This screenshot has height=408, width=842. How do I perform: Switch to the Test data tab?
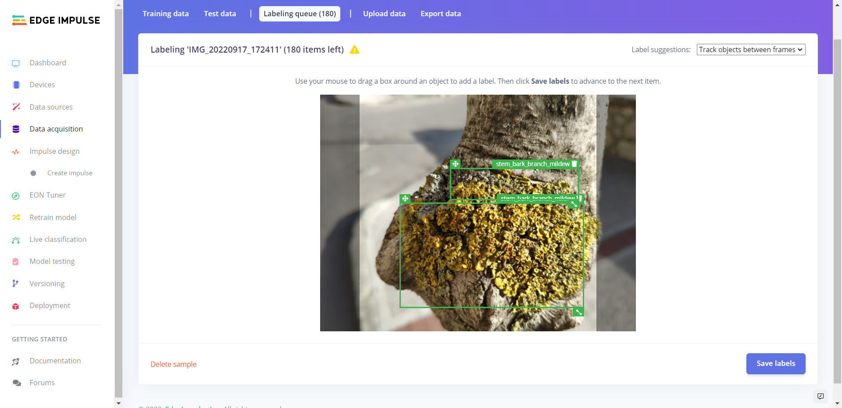[x=220, y=14]
